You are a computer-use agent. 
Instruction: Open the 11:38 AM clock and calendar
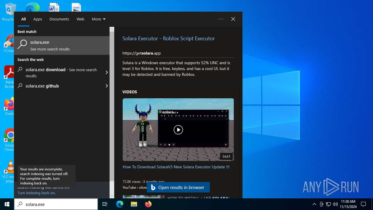point(348,204)
